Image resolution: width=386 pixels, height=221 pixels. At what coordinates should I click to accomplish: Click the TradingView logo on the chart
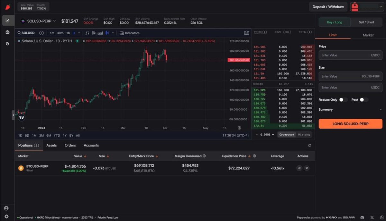coord(22,118)
